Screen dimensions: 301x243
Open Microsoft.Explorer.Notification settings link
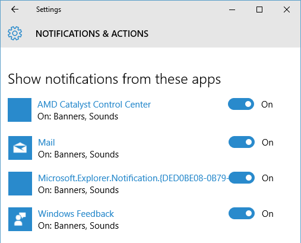point(134,178)
